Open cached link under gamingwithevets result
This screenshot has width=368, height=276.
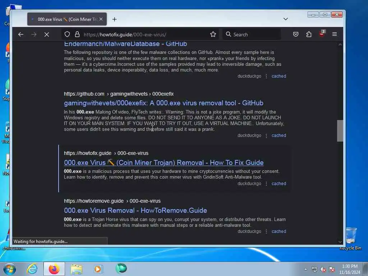click(279, 135)
